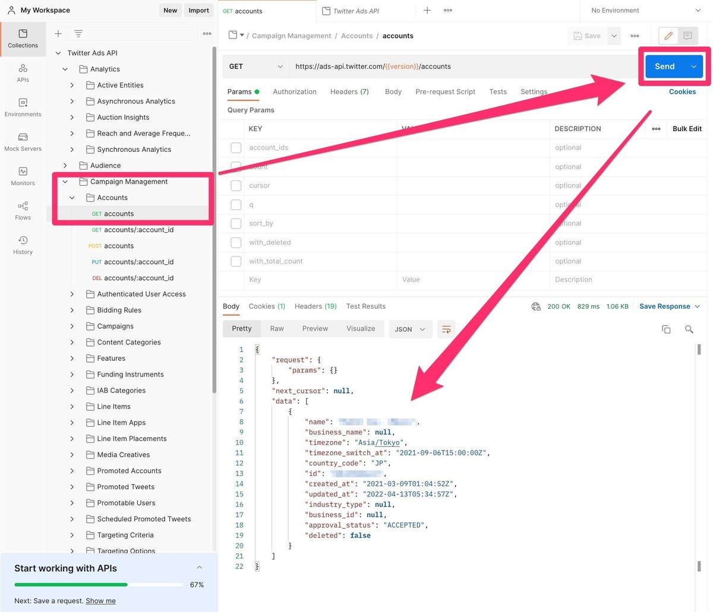Open the Monitors sidebar section
The height and width of the screenshot is (612, 713).
pos(23,177)
